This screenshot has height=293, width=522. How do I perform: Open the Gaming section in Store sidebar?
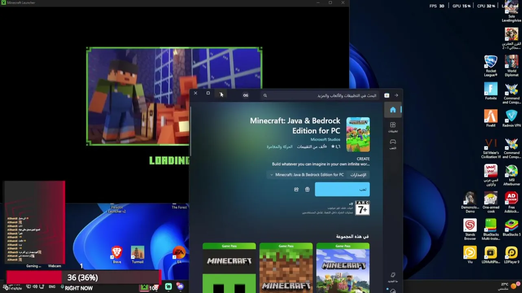point(393,144)
